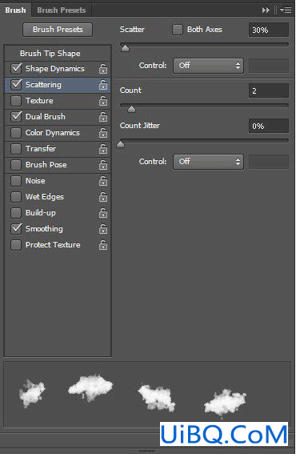Toggle lock icon for Scattering
Image resolution: width=296 pixels, height=454 pixels.
point(103,85)
